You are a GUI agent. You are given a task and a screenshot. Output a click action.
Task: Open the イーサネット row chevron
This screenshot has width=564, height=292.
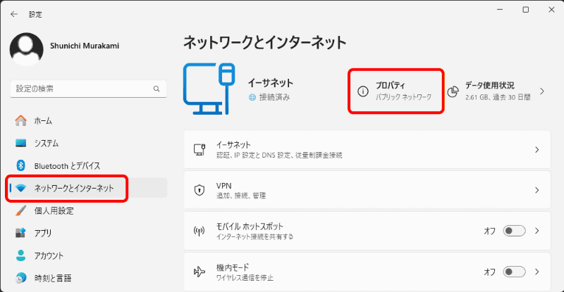click(x=537, y=149)
